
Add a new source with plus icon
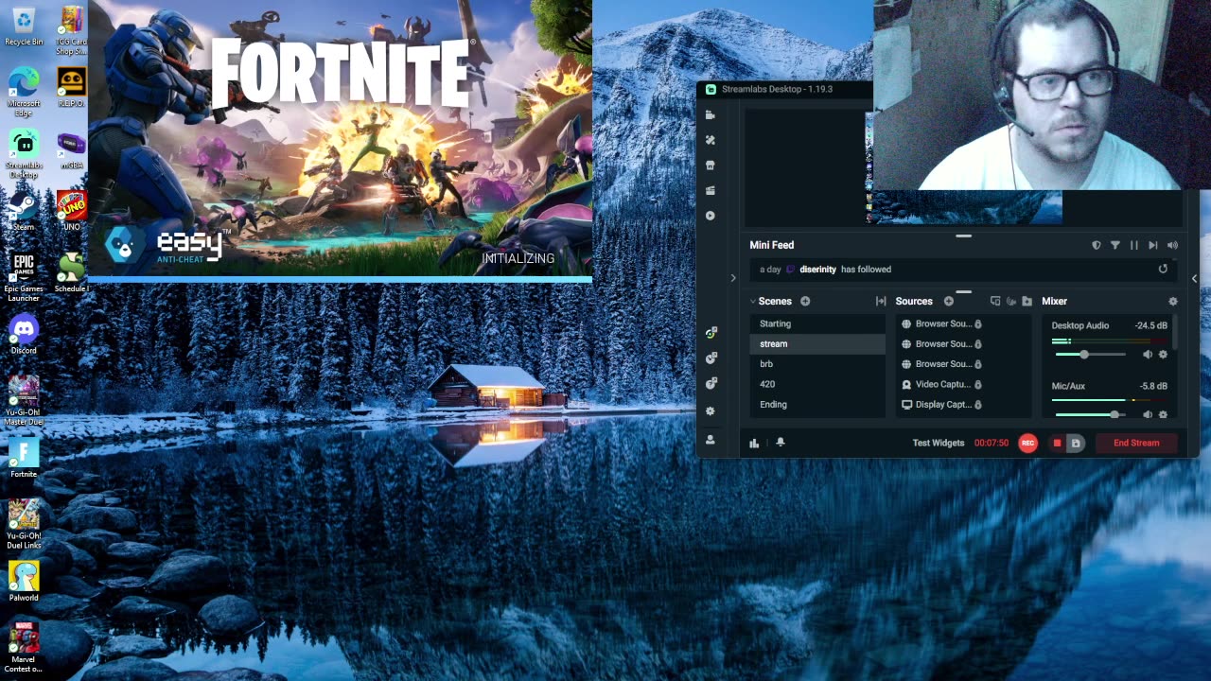[x=948, y=301]
